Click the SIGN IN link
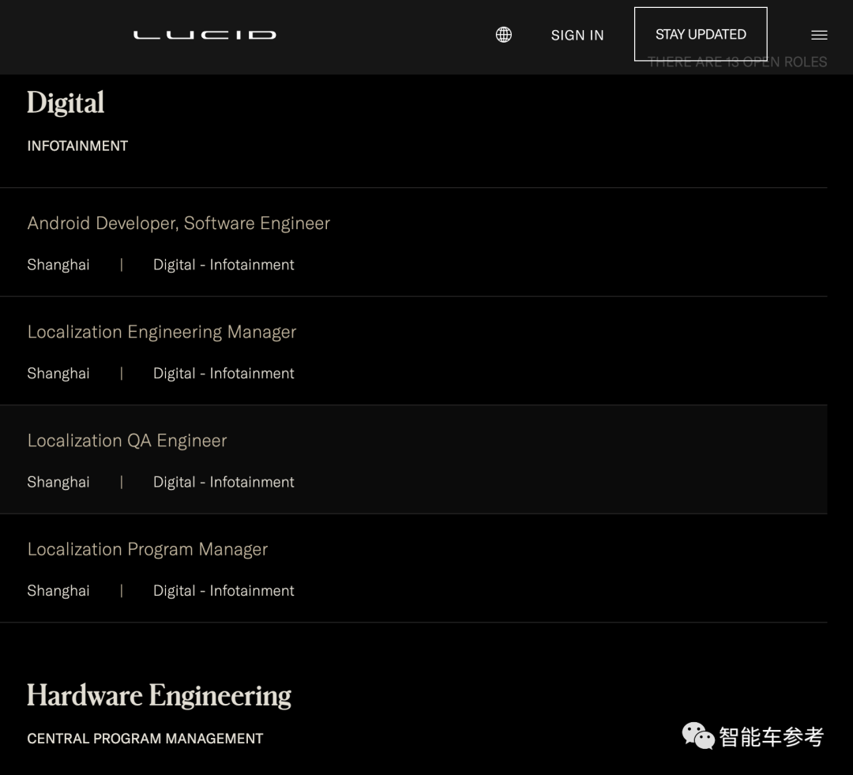The image size is (853, 775). 577,36
